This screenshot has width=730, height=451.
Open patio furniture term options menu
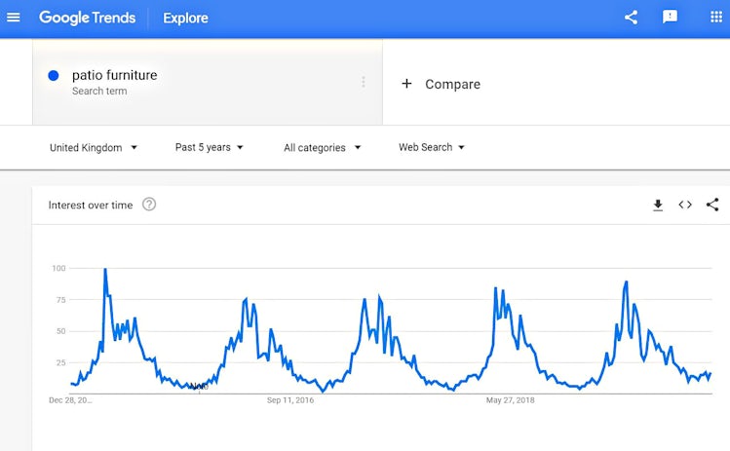click(x=364, y=82)
